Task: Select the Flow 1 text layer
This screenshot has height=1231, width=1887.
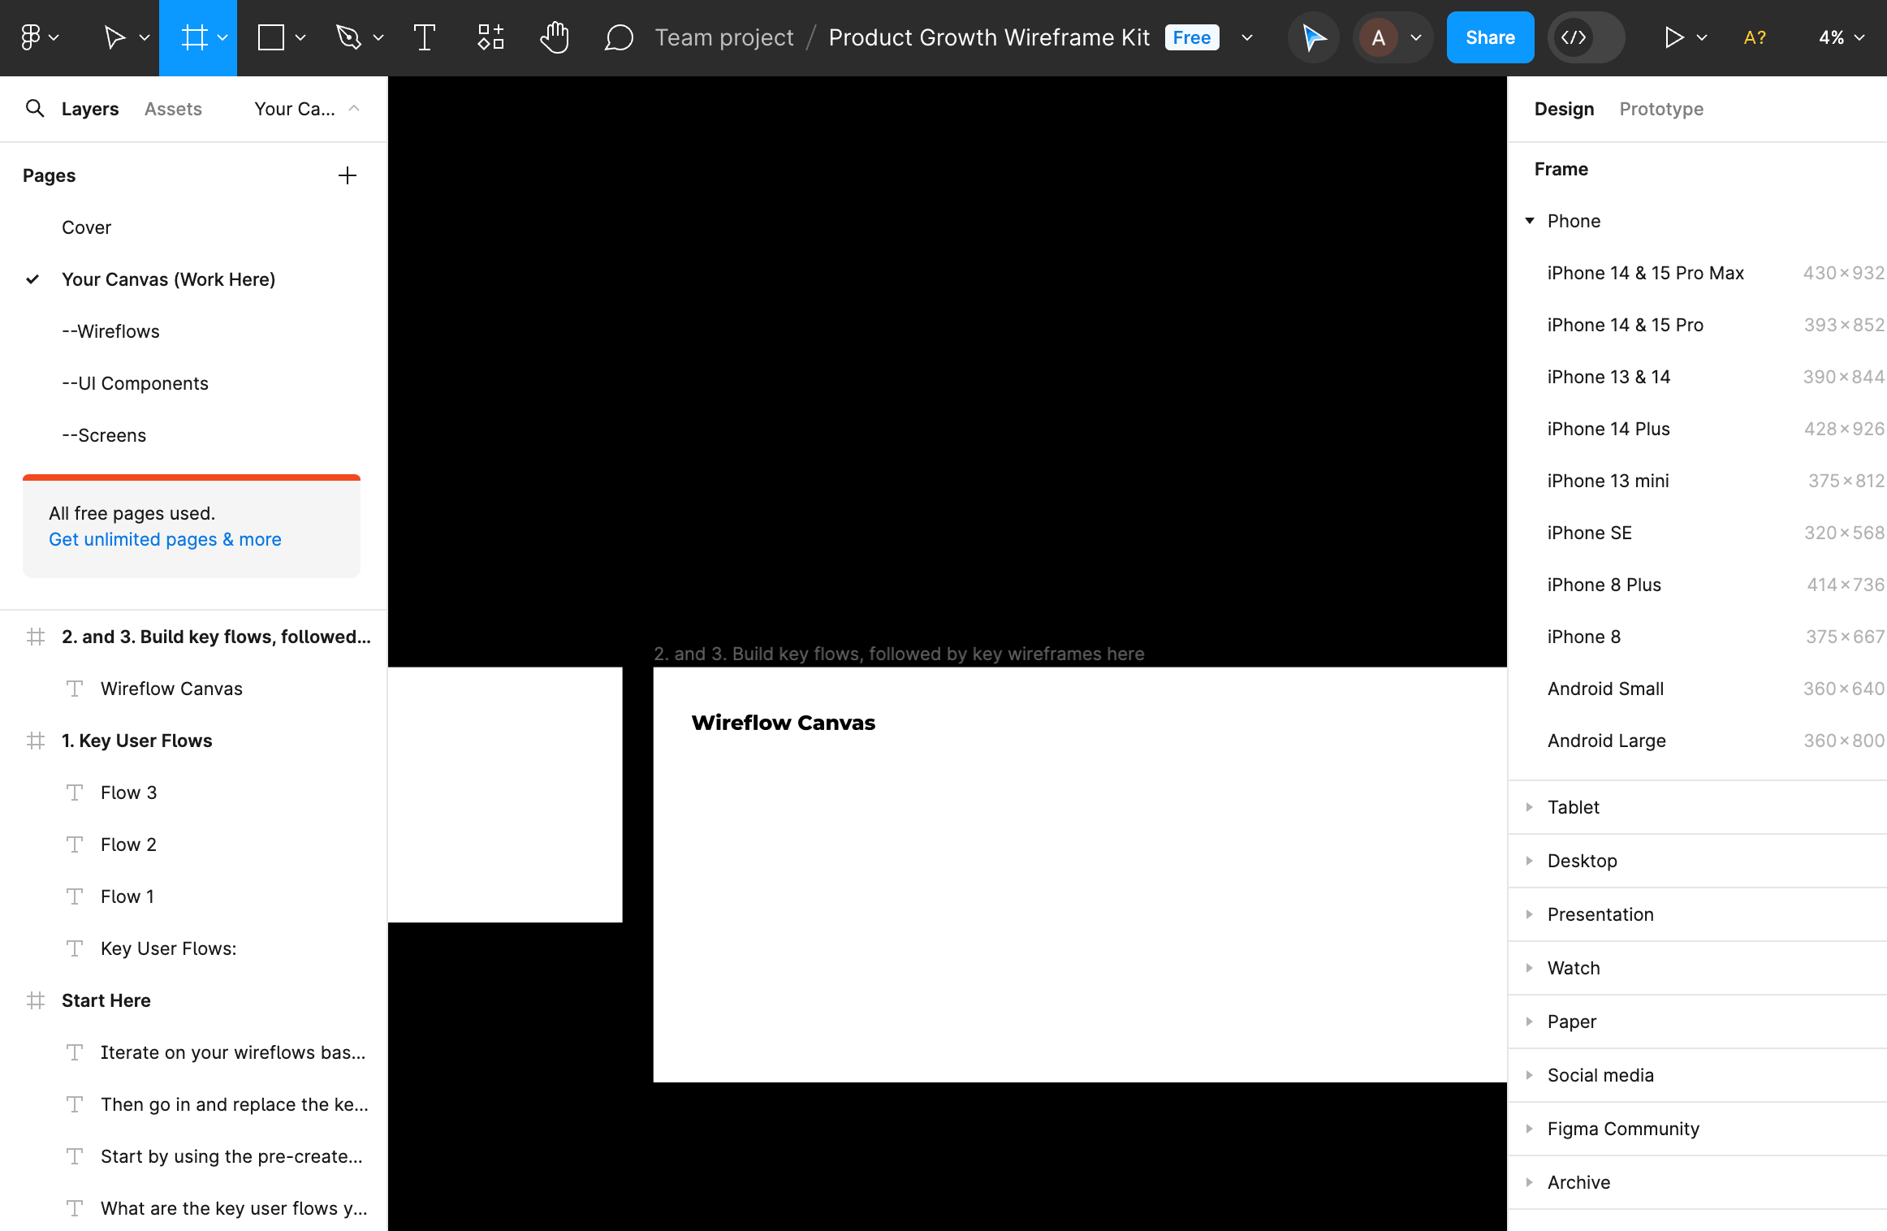Action: point(127,896)
